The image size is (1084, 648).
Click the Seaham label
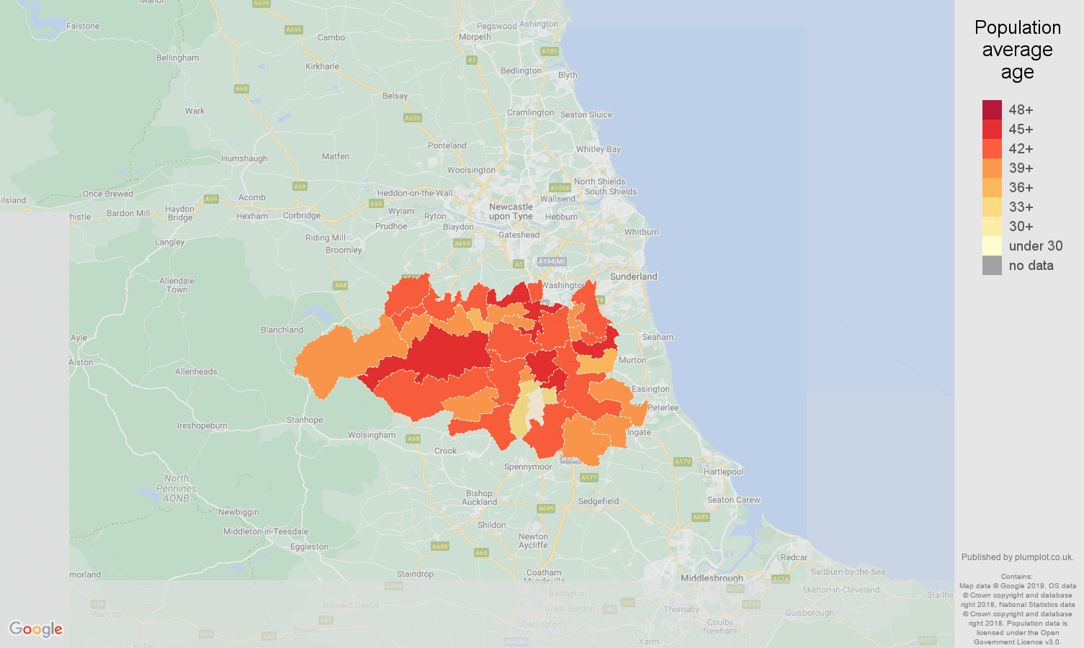[658, 337]
